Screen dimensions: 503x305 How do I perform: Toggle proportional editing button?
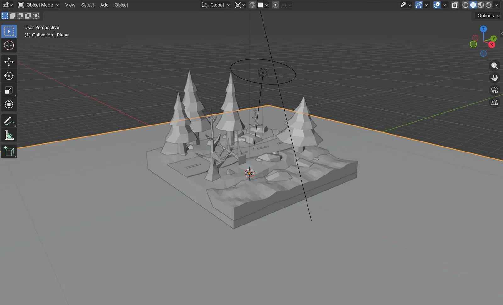click(x=275, y=5)
